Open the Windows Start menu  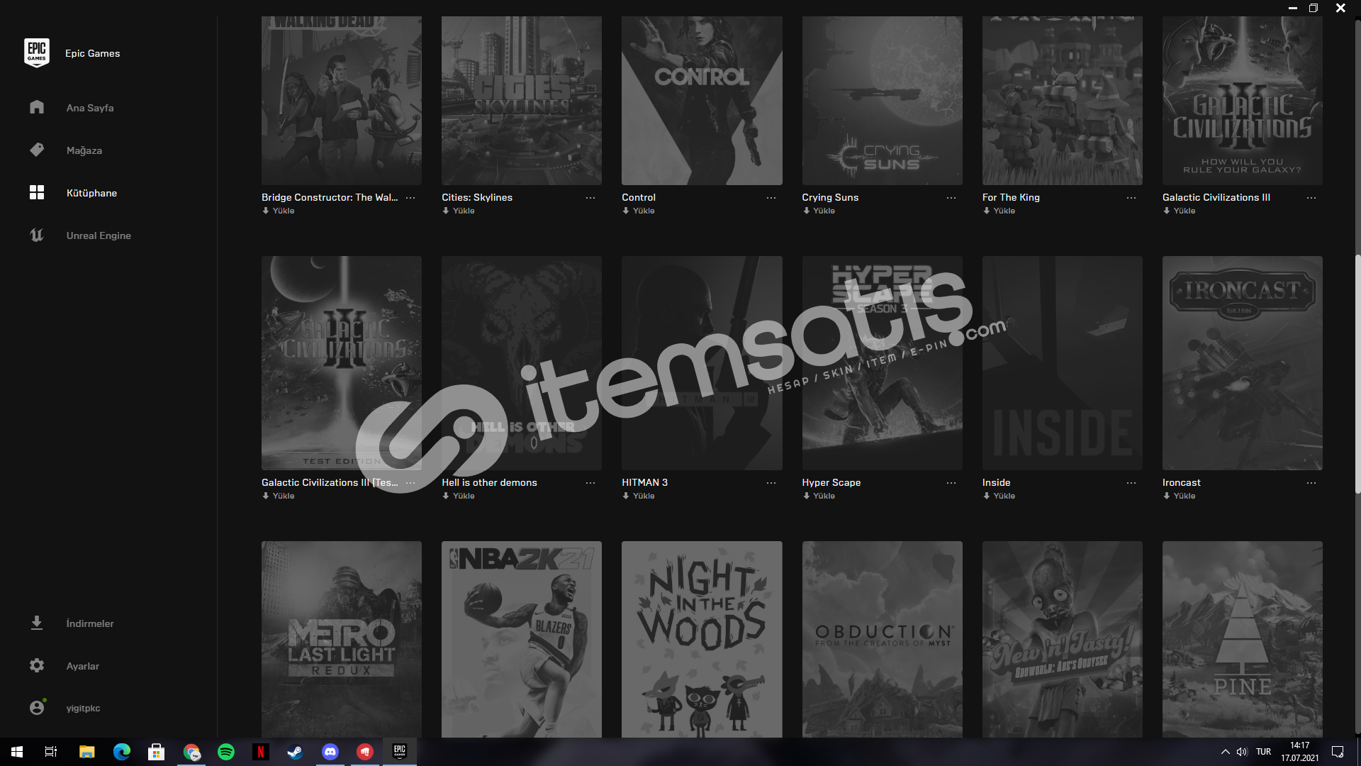coord(17,752)
